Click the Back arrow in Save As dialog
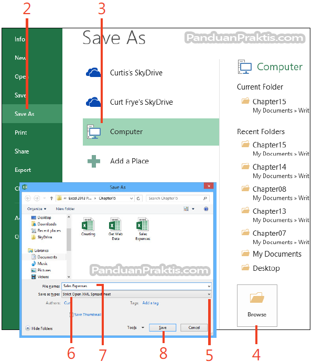The width and height of the screenshot is (313, 363). click(x=28, y=198)
